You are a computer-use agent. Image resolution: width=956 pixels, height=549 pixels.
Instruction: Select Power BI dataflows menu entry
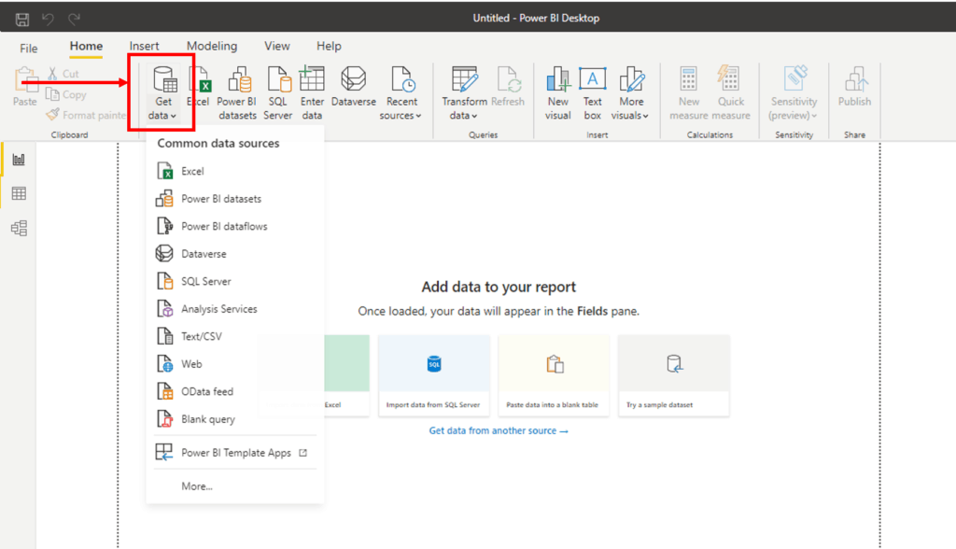[x=234, y=226]
